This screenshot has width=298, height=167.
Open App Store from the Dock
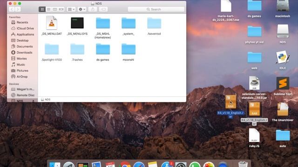(x=167, y=165)
